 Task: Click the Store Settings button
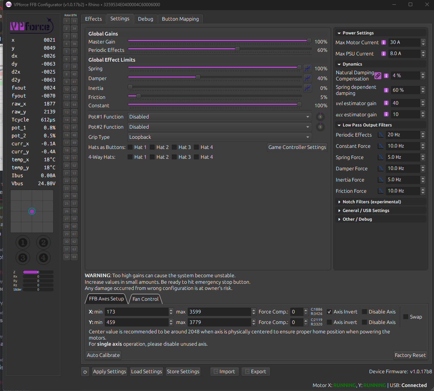[183, 371]
